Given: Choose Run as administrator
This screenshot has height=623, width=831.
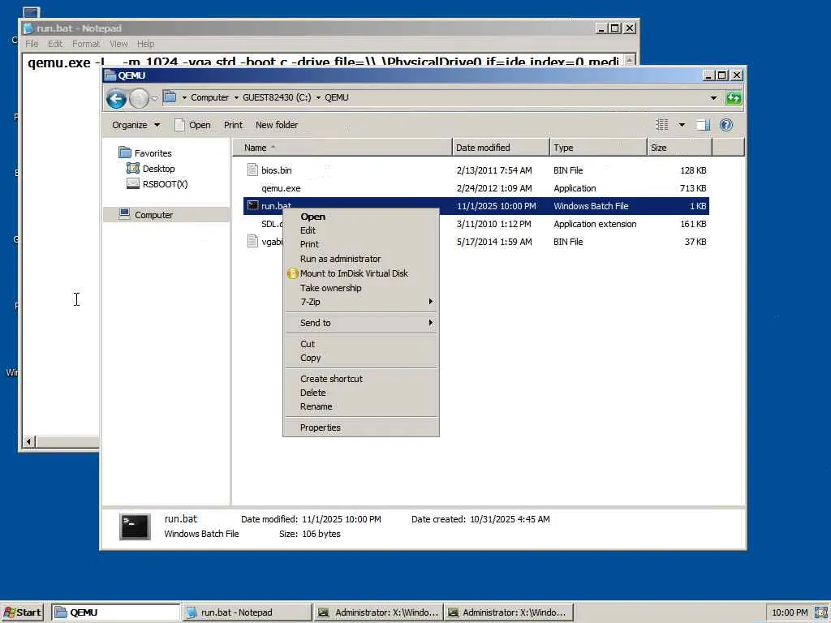Looking at the screenshot, I should click(361, 259).
